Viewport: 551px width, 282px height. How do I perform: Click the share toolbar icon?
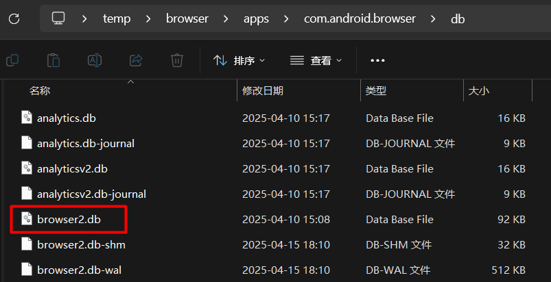136,60
